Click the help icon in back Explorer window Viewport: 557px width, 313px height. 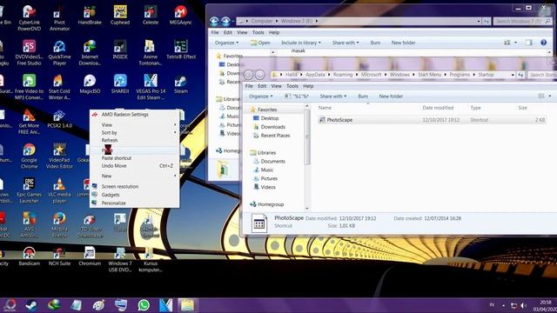tap(543, 43)
